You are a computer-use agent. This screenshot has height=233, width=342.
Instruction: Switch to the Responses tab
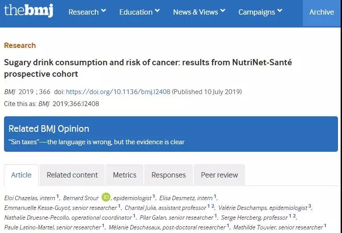169,175
